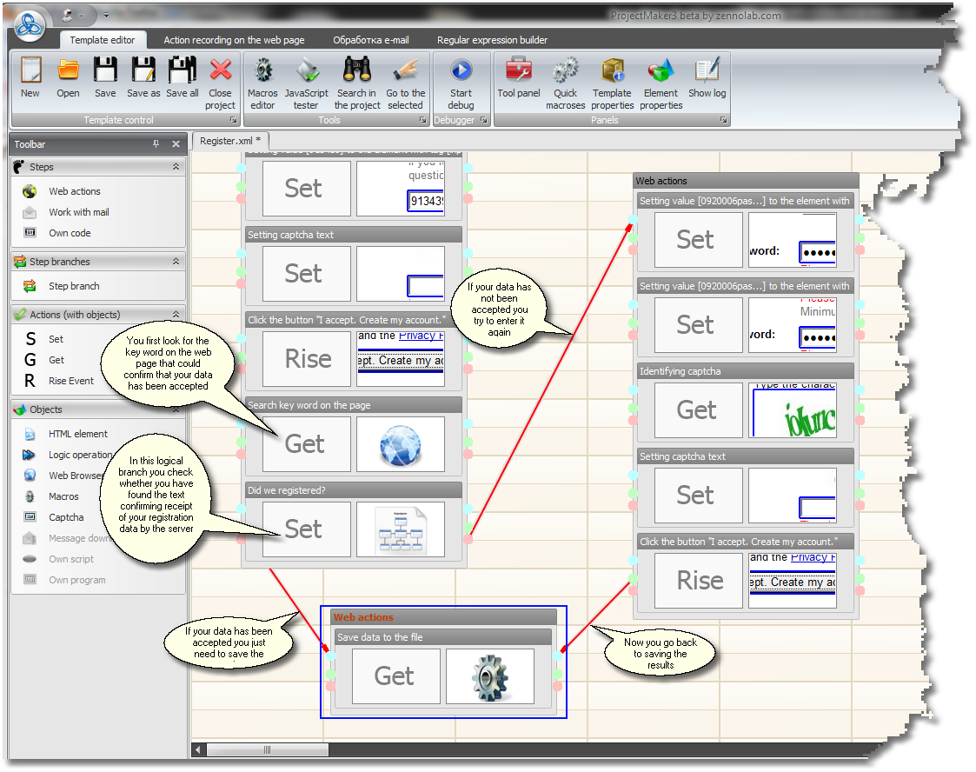976x772 pixels.
Task: Pin the Toolbar panel
Action: 156,144
